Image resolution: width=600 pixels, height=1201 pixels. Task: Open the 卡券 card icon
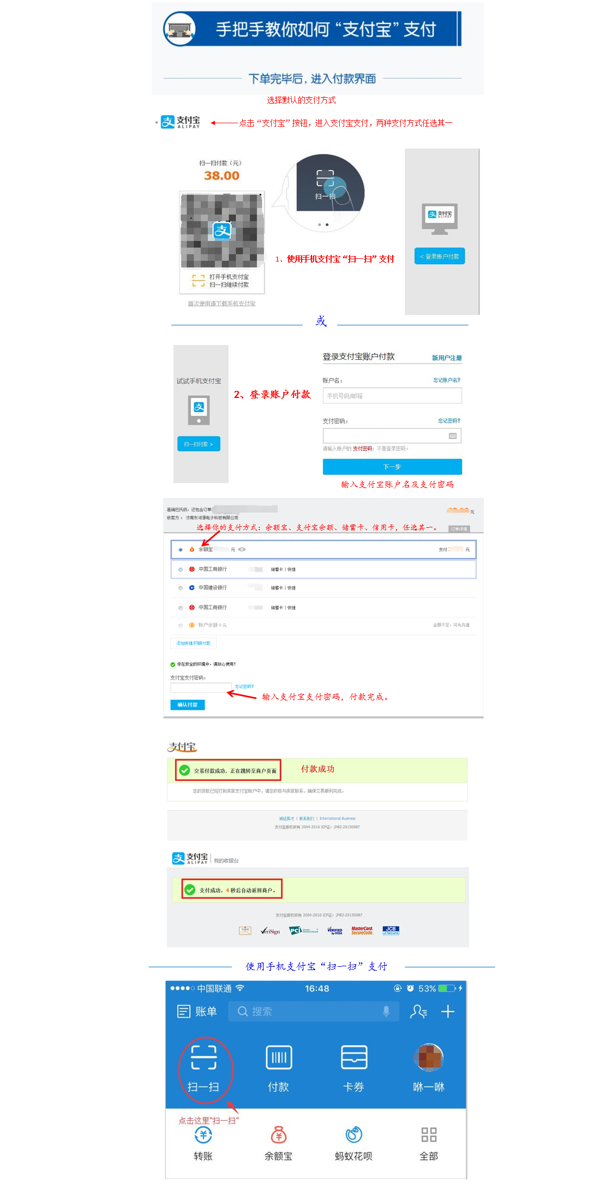354,1057
